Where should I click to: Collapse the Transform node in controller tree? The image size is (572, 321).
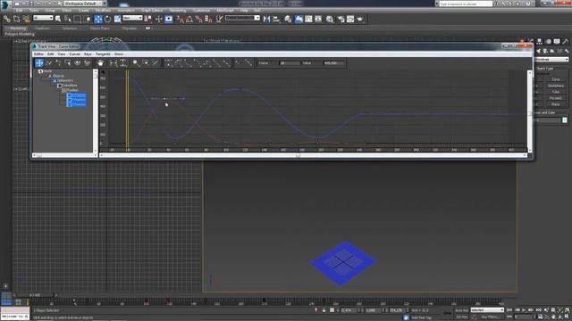tap(60, 86)
